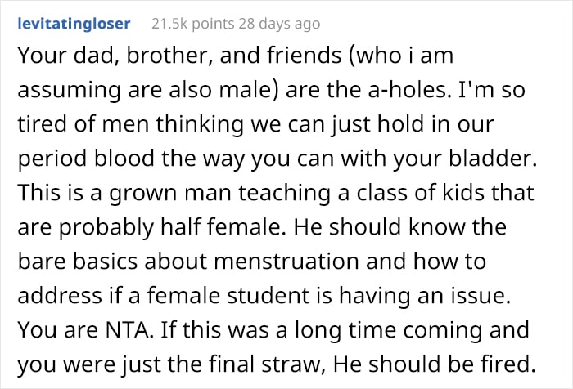The image size is (573, 389).
Task: Click the line starting 'address if a female'
Action: [264, 296]
